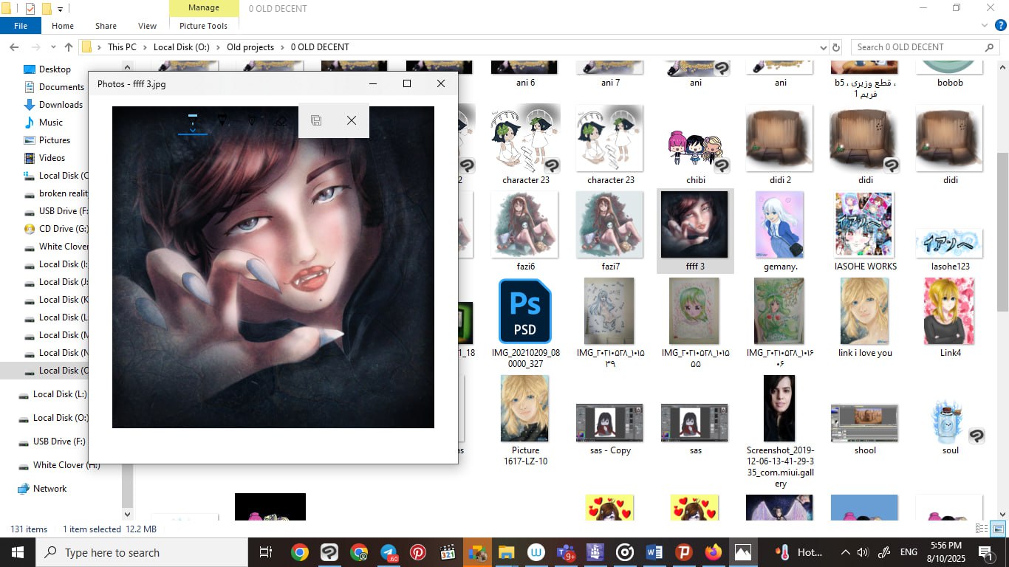
Task: Expand the Quick Access Toolbar customize dropdown
Action: pos(61,10)
